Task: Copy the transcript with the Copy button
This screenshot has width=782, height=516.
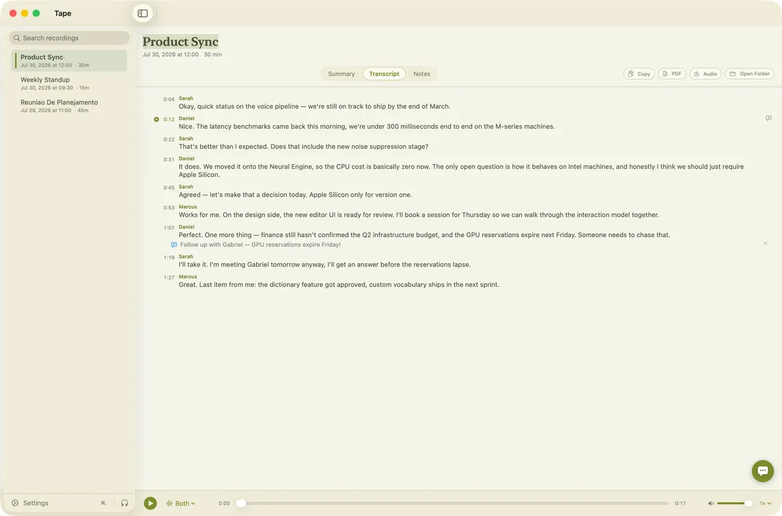Action: point(639,74)
